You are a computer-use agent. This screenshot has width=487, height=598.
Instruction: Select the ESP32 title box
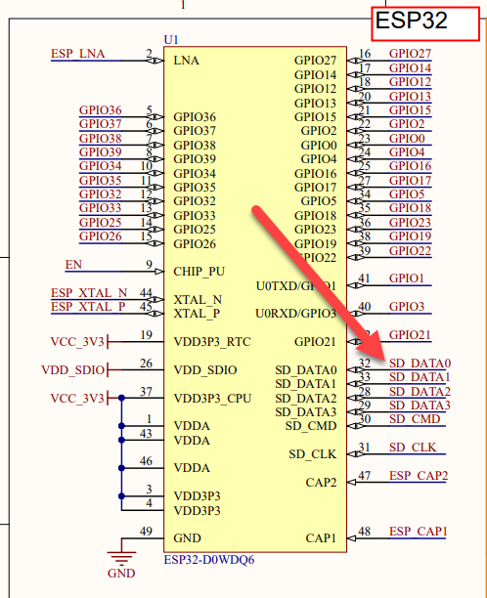click(425, 23)
